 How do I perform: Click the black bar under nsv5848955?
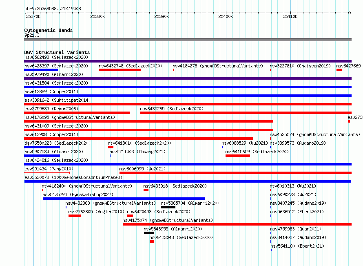149,233
